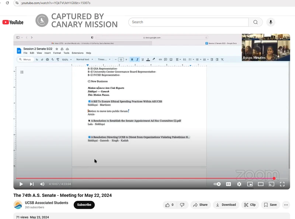The image size is (295, 219).
Task: Open the numbered list dropdown
Action: point(206,59)
